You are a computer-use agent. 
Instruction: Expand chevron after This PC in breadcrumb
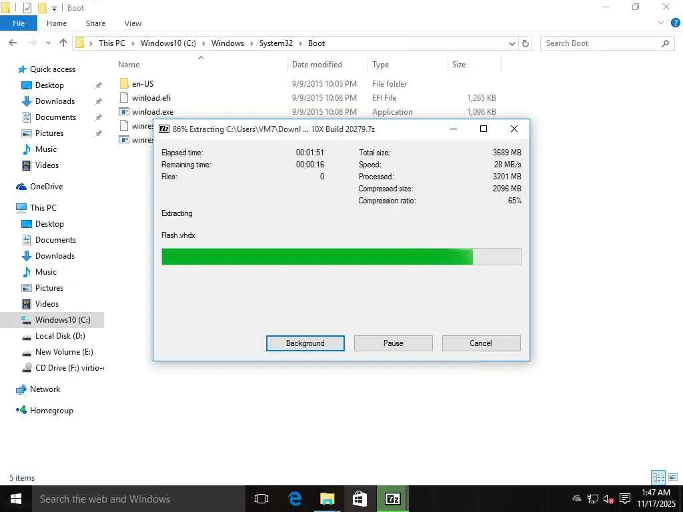(133, 43)
